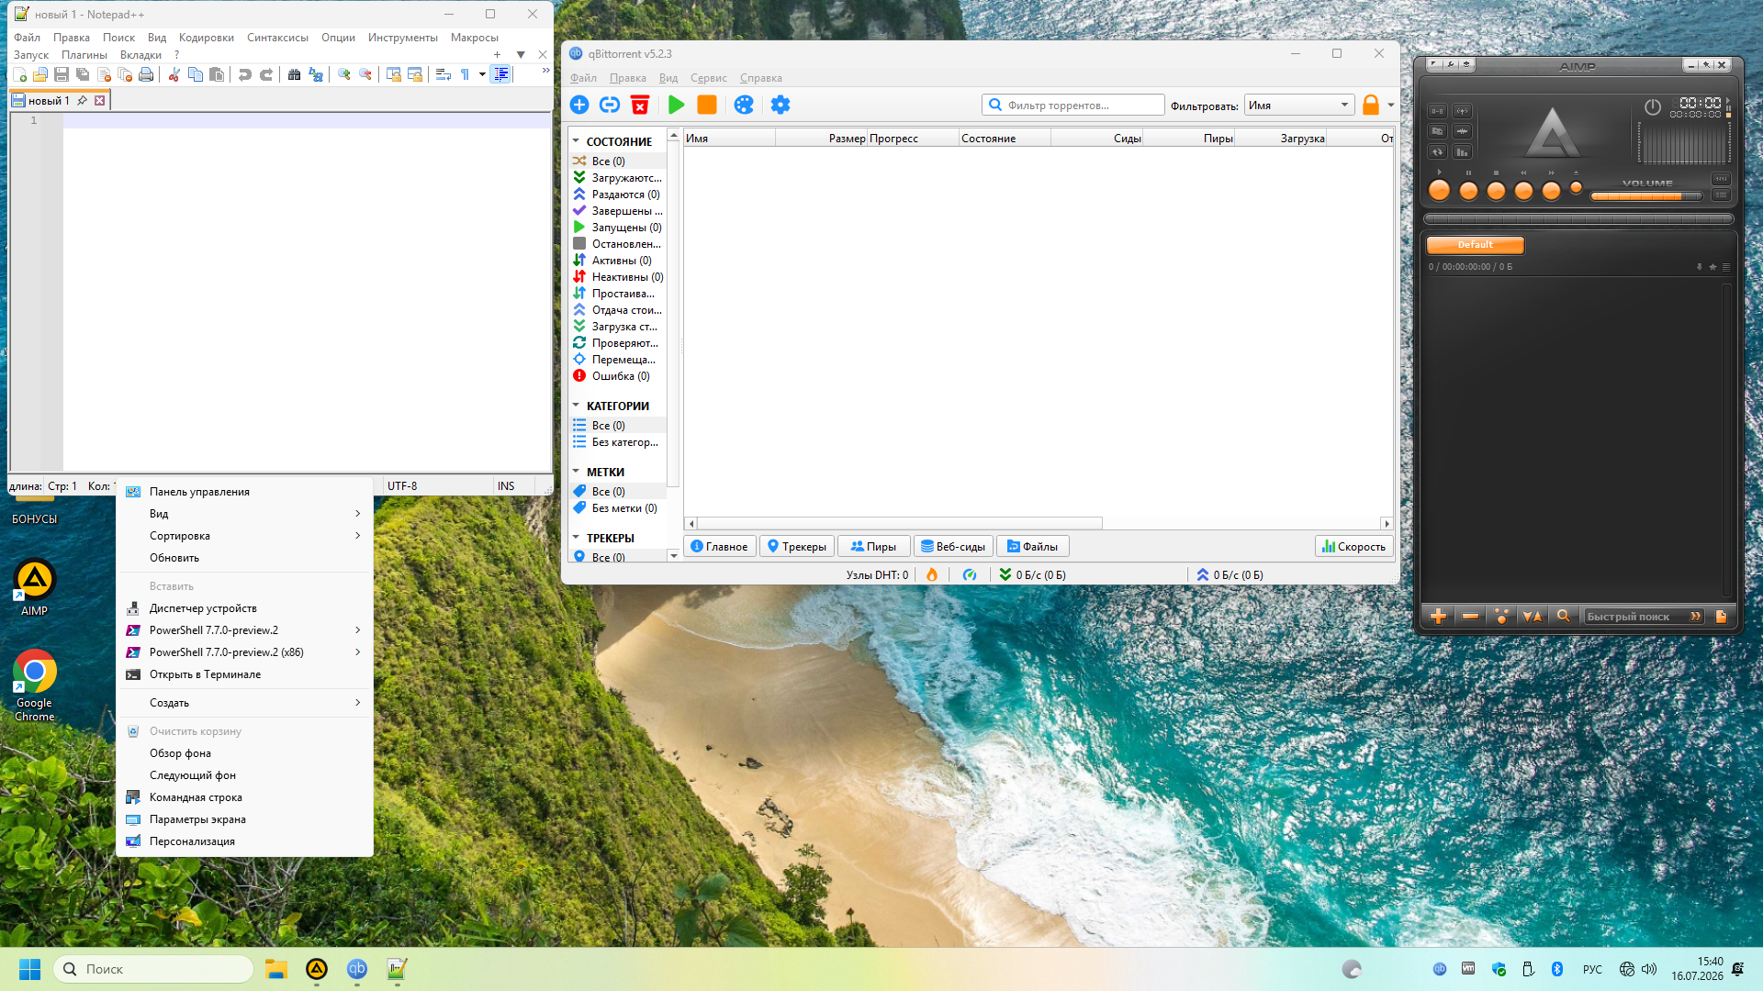Toggle AIMP power button near timer
This screenshot has width=1763, height=991.
(x=1653, y=107)
